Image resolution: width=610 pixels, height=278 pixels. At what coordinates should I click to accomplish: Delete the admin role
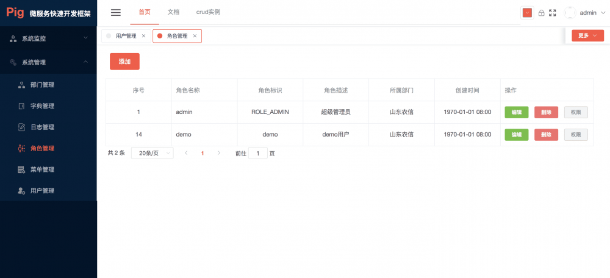pos(546,112)
